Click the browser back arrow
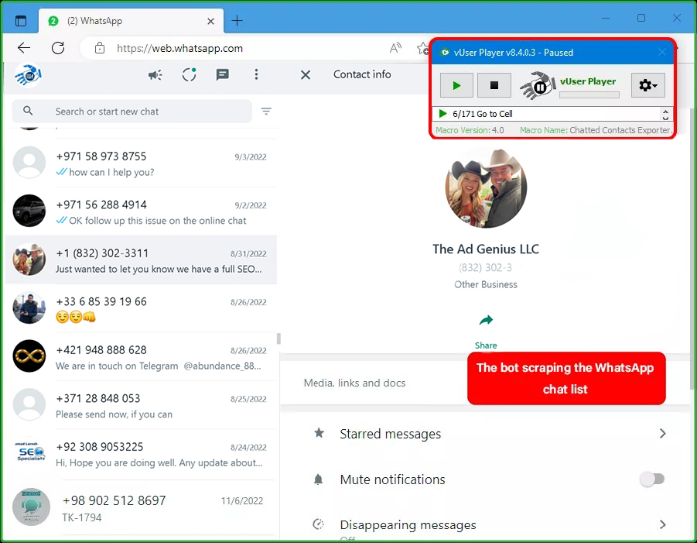The width and height of the screenshot is (697, 543). tap(24, 47)
